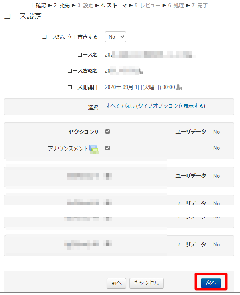The width and height of the screenshot is (240, 295).
Task: Click the キャンセル button
Action: point(147,283)
